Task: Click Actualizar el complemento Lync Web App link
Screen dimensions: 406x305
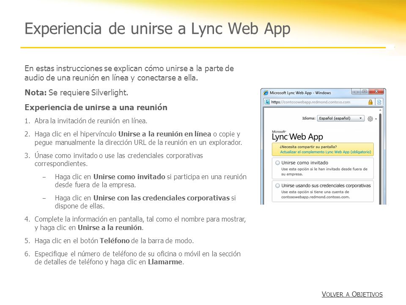Action: coord(326,152)
